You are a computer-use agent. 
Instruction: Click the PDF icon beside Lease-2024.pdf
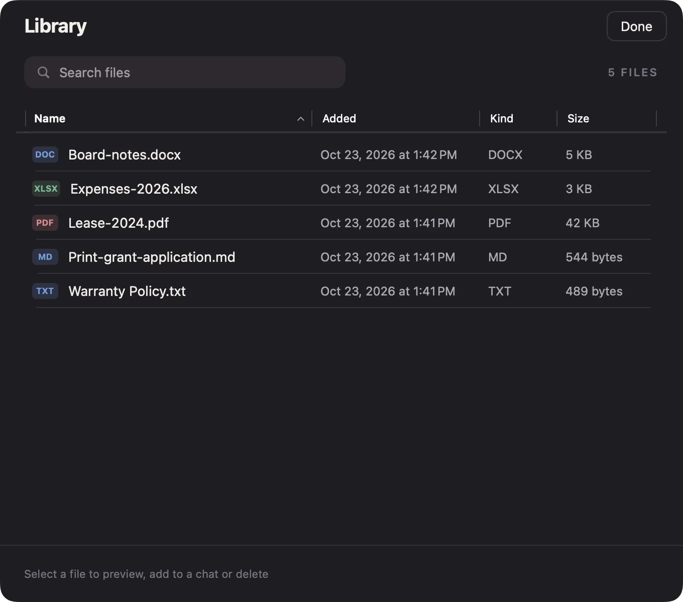click(45, 223)
